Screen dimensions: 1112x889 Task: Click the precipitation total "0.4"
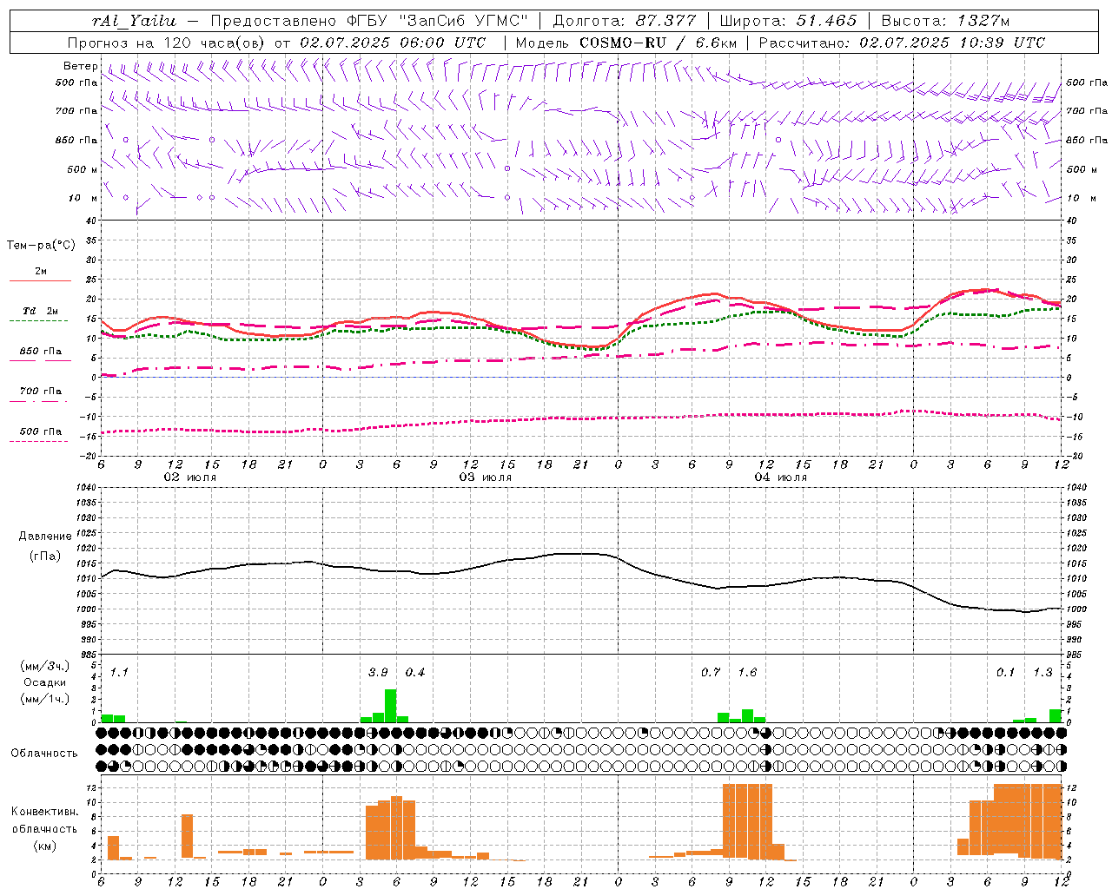pyautogui.click(x=415, y=673)
